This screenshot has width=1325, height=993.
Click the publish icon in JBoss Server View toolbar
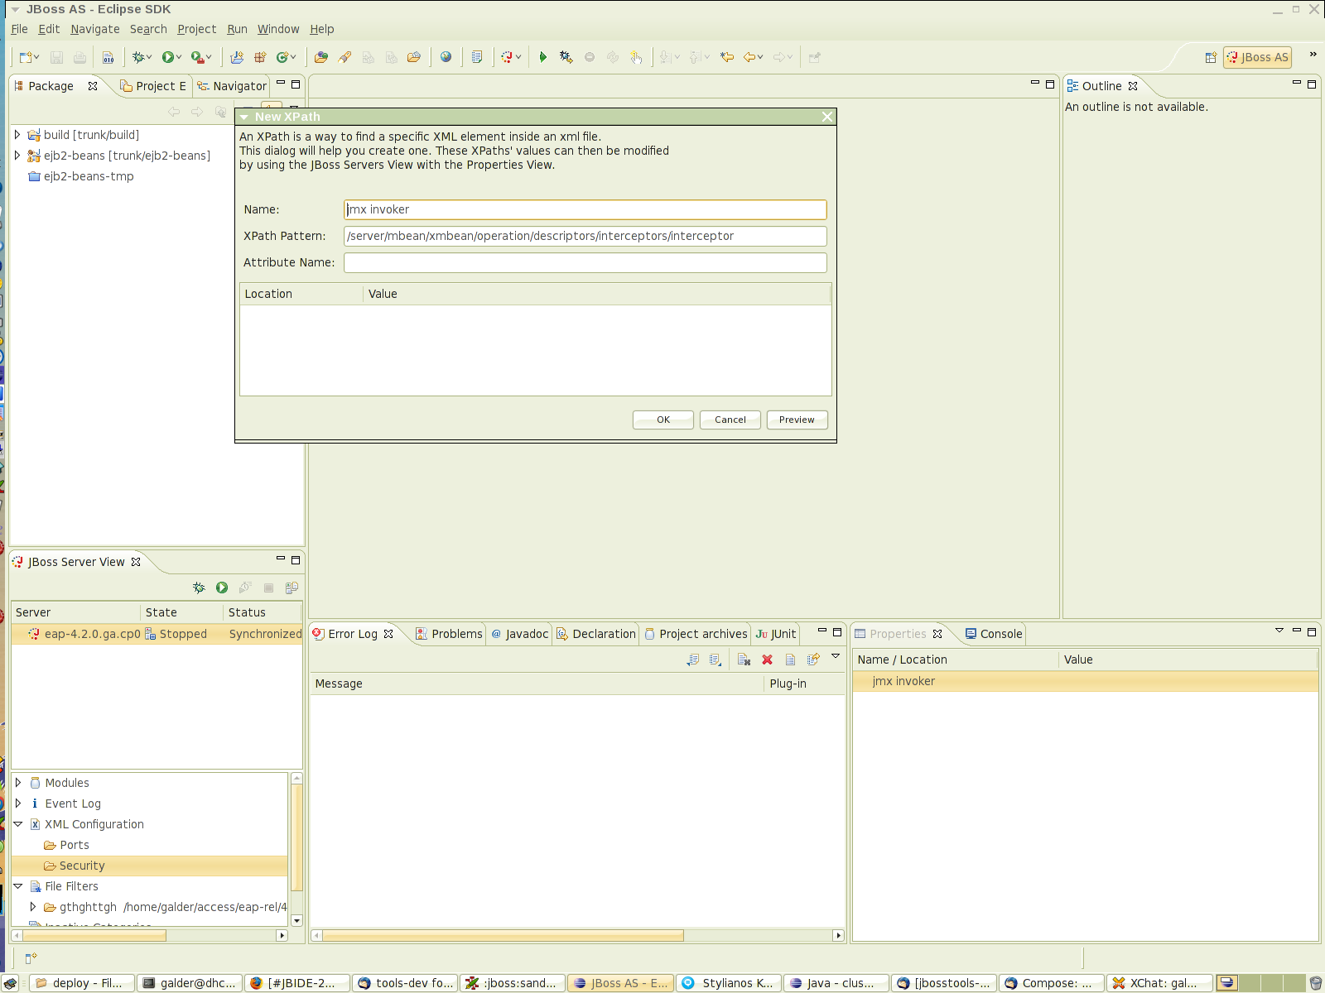tap(291, 588)
